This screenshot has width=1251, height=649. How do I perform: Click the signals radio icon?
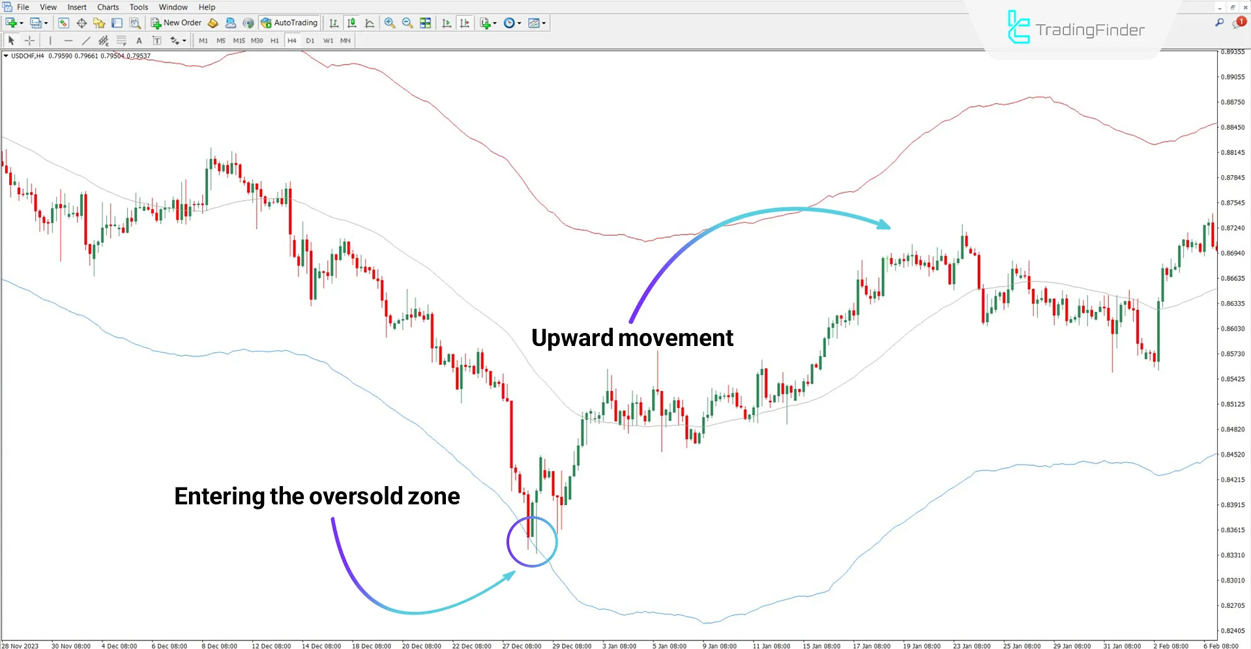248,23
